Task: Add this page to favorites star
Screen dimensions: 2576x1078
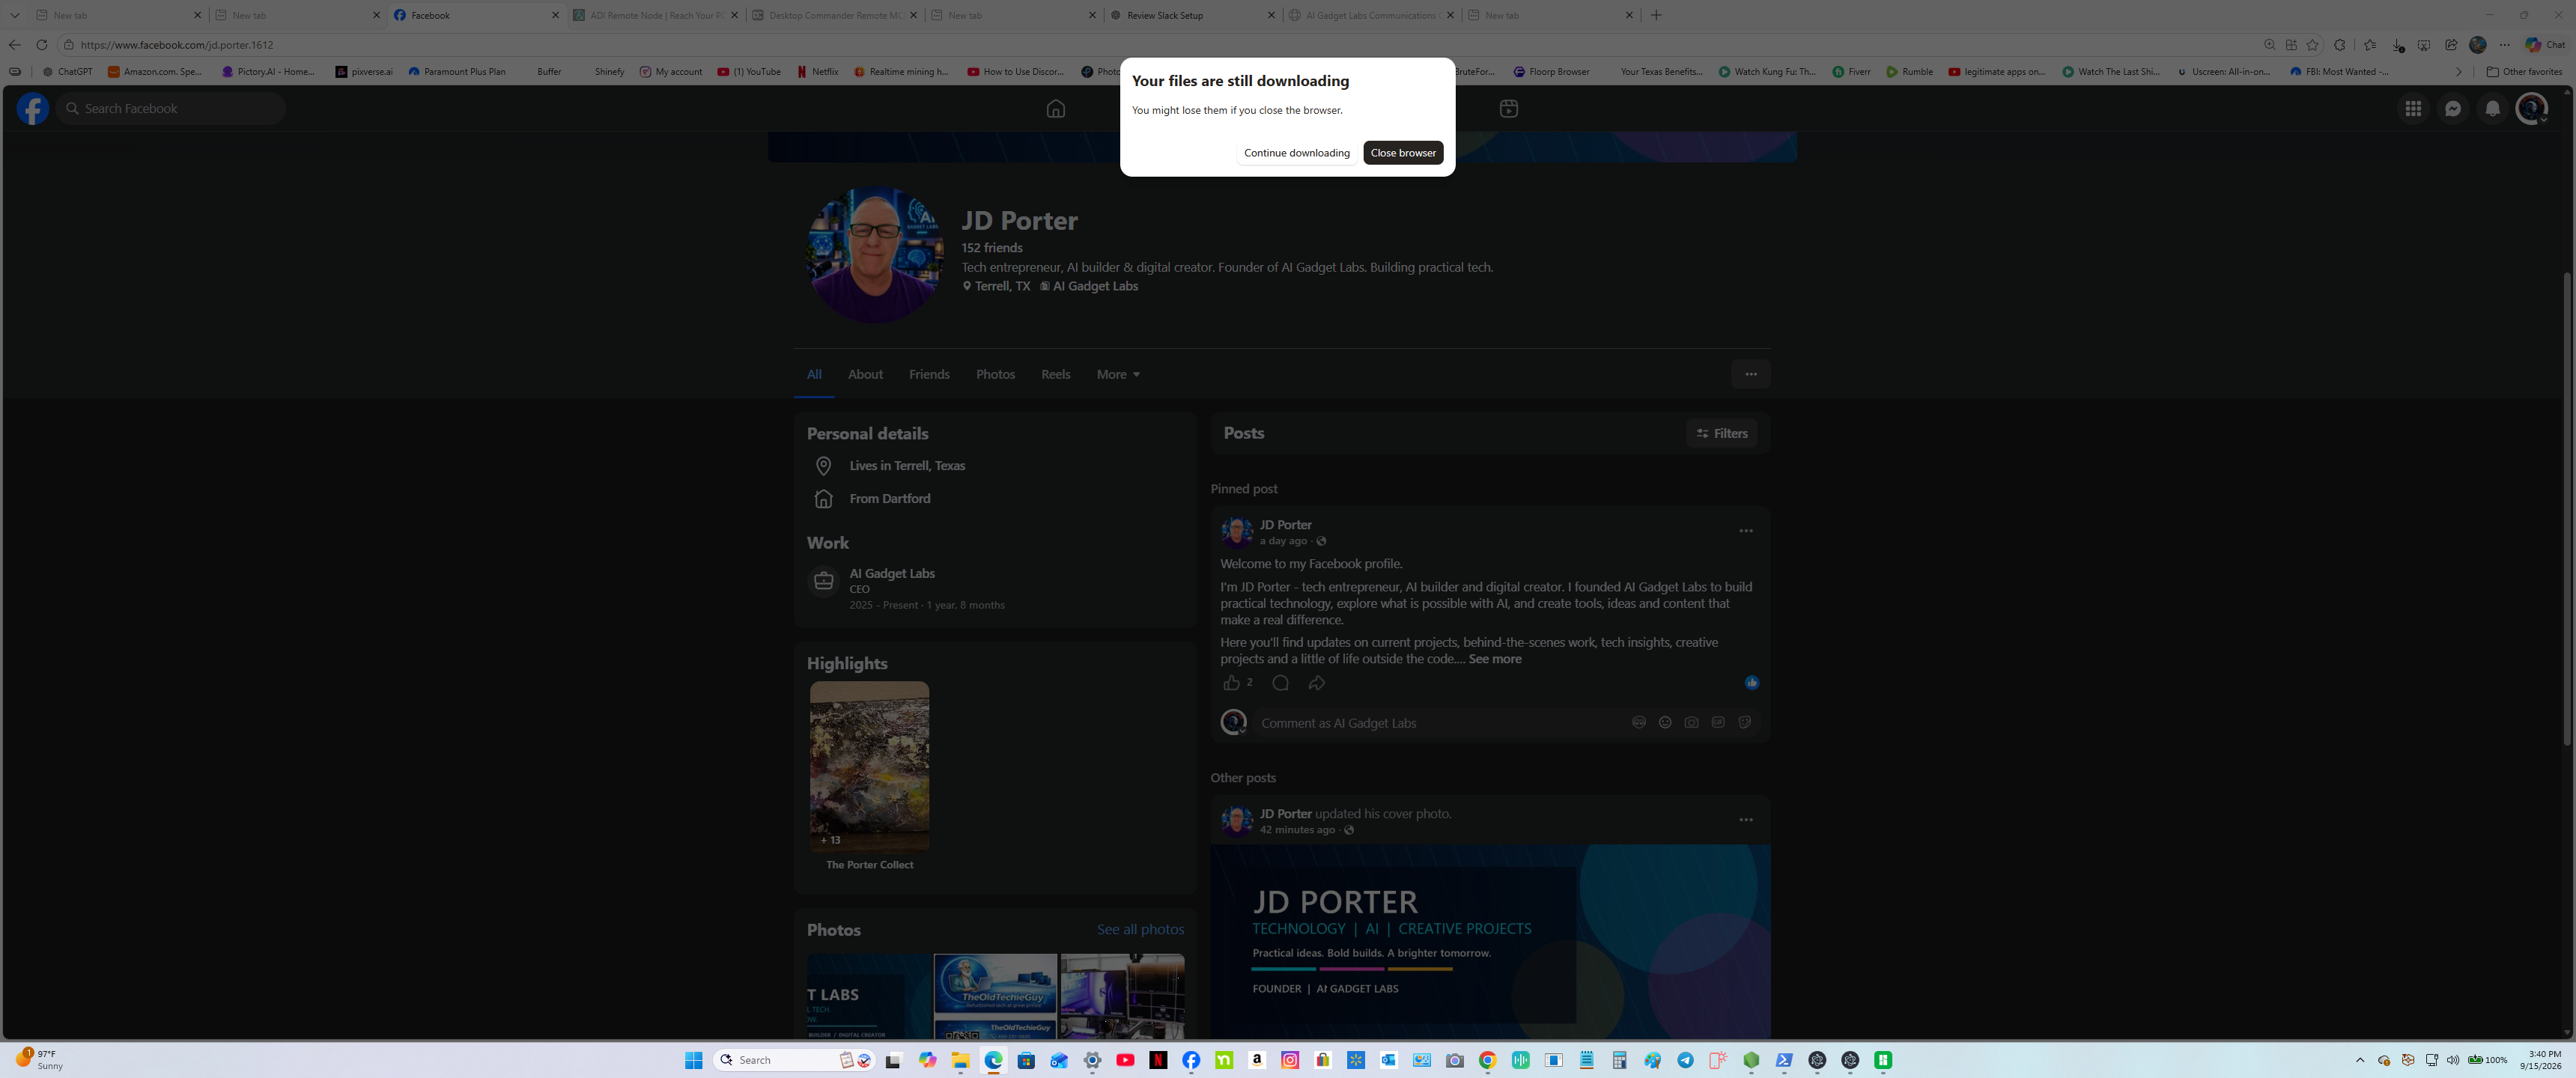Action: pyautogui.click(x=2312, y=45)
